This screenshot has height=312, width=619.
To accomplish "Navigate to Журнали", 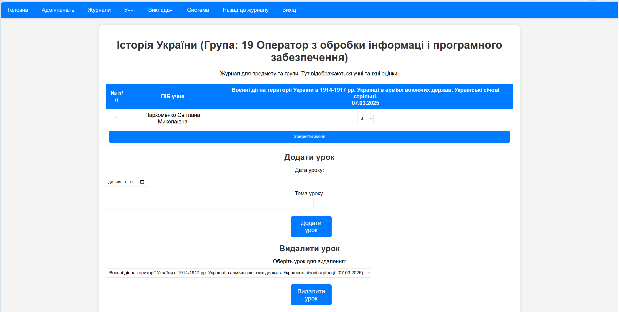I will [99, 10].
